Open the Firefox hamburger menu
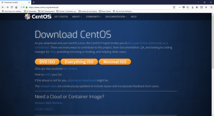 click(211, 7)
